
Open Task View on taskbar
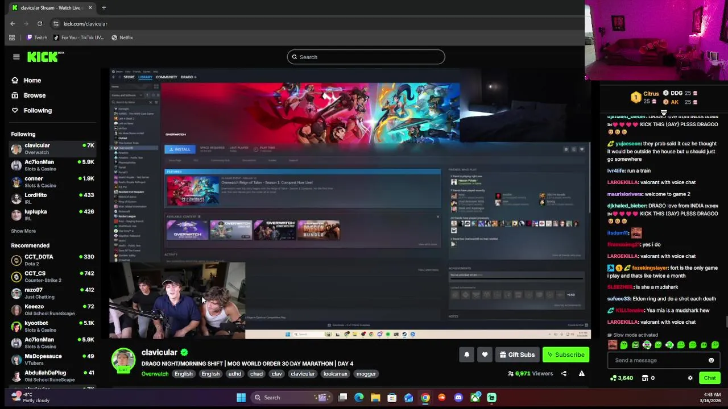[x=342, y=398]
